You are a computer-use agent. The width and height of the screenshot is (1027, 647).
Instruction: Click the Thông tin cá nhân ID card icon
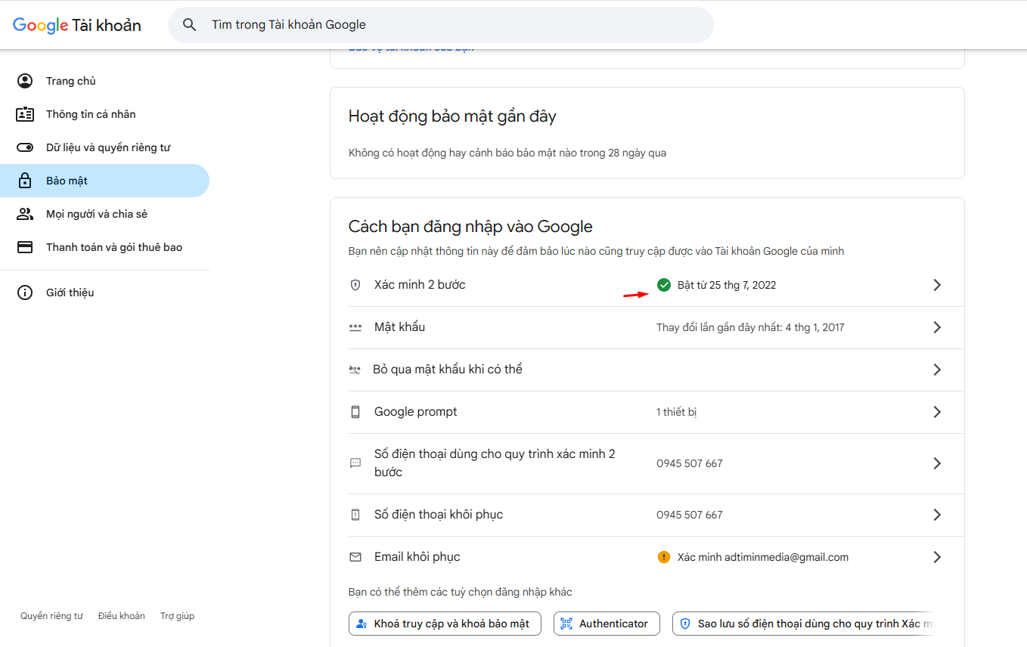point(25,114)
